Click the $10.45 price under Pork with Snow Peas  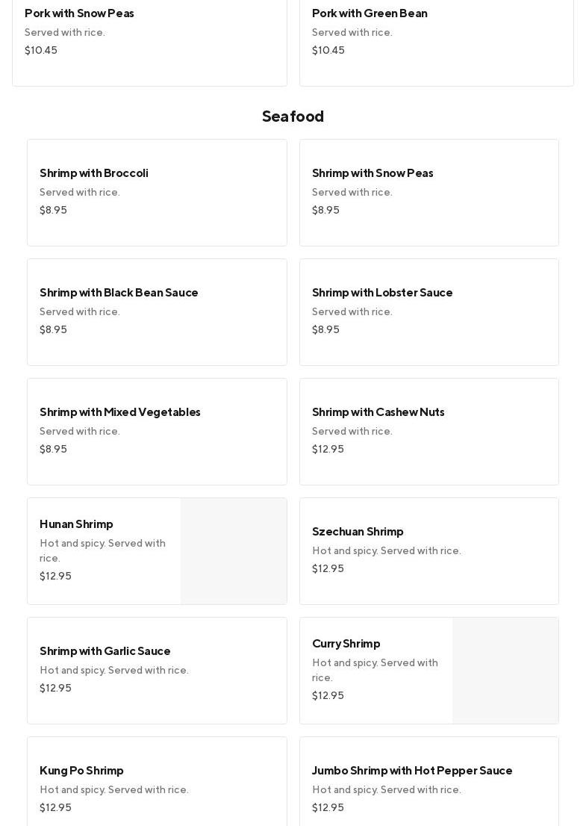41,51
